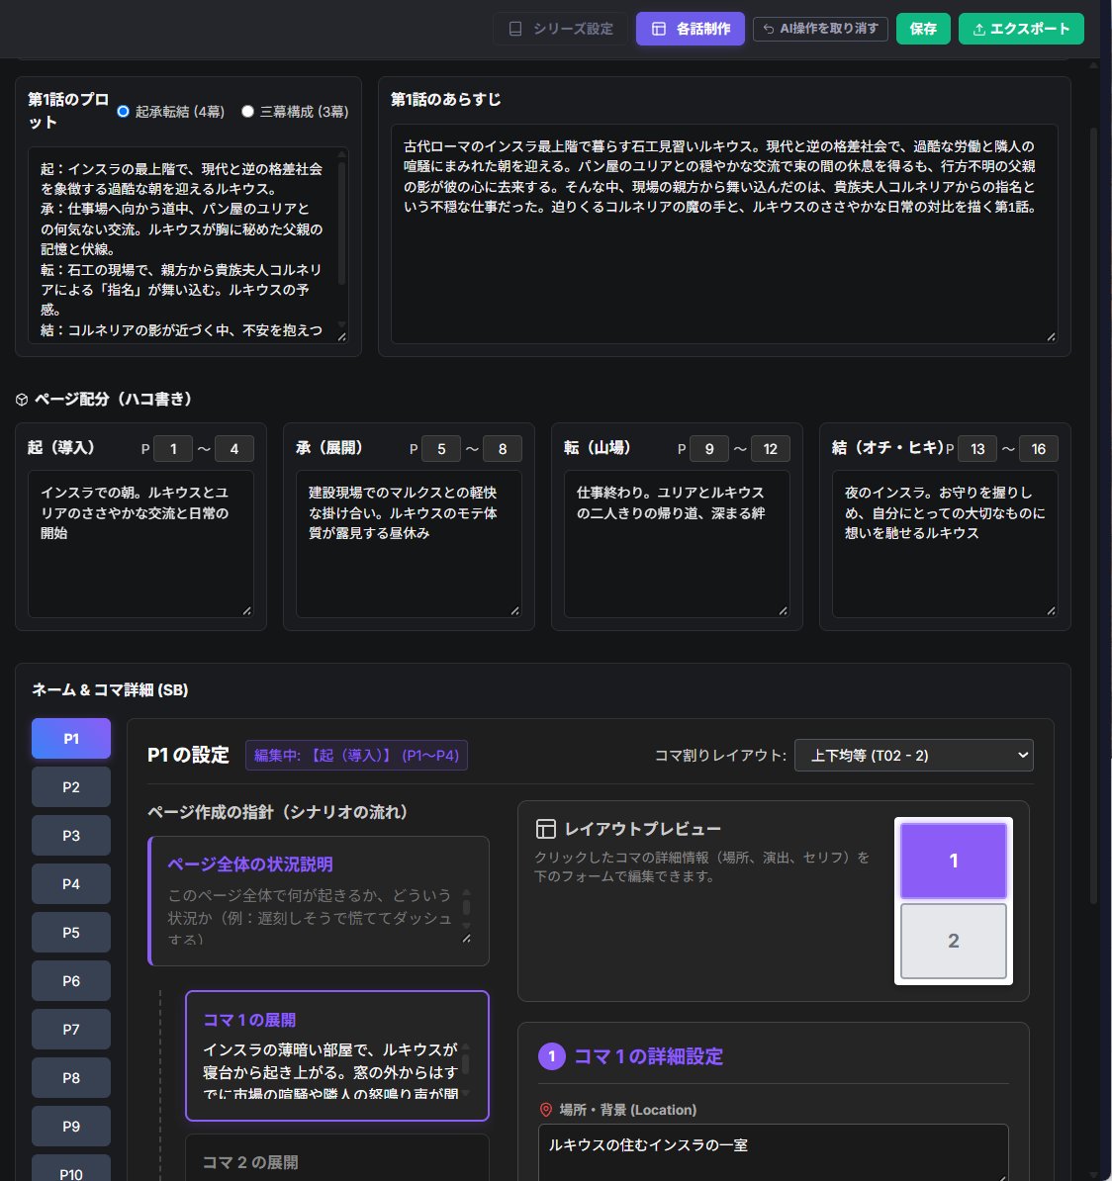Click 転（山場） start page field showing 9
The image size is (1112, 1181).
coord(709,449)
